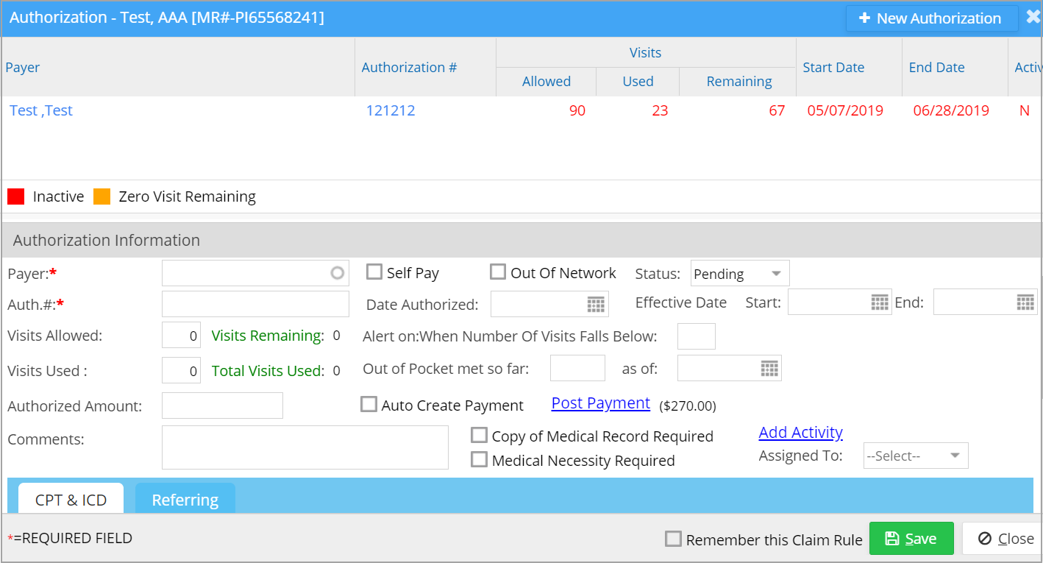Image resolution: width=1043 pixels, height=563 pixels.
Task: Click the Add Activity link
Action: click(801, 433)
